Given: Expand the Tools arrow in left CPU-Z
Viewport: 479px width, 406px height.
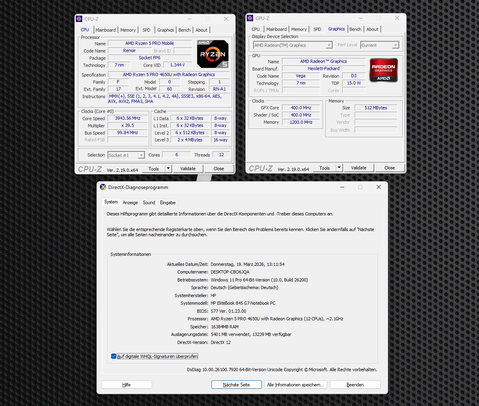Looking at the screenshot, I should [x=168, y=169].
